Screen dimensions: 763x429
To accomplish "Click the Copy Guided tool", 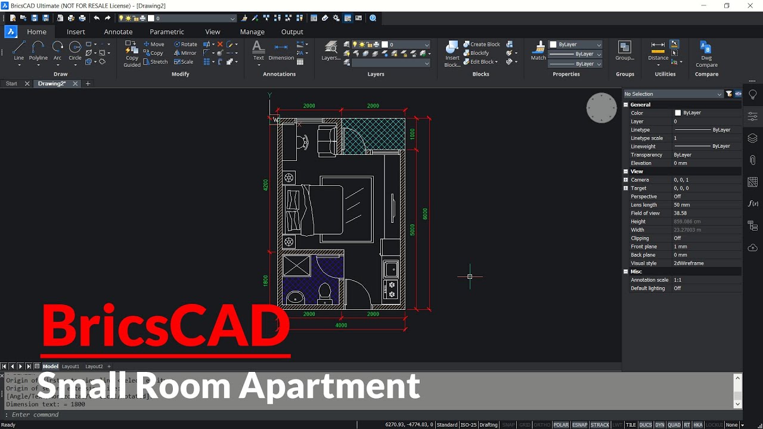I will click(x=132, y=55).
